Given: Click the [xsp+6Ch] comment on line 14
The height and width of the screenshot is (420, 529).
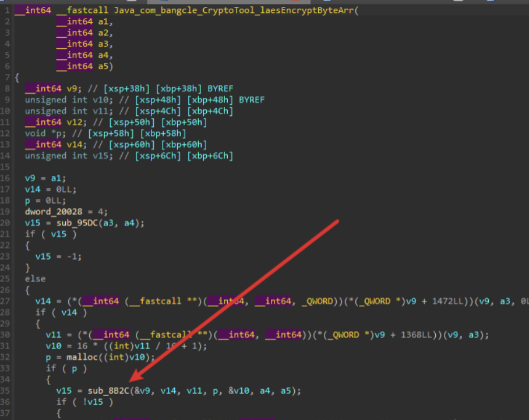Looking at the screenshot, I should (158, 156).
